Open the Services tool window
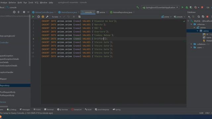This screenshot has width=212, height=119. click(63, 109)
